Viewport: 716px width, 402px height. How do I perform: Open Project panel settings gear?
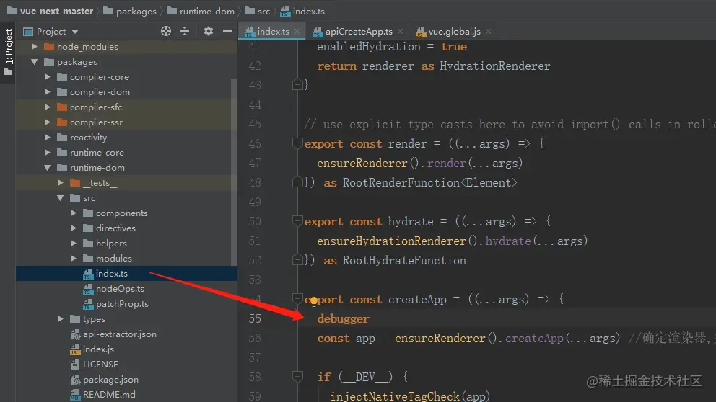click(x=208, y=31)
